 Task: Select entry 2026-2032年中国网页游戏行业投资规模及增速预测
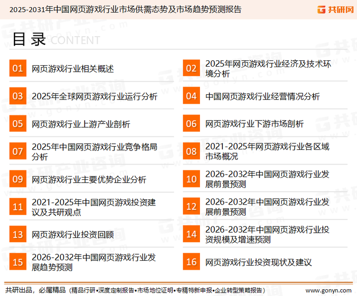[x=268, y=234]
